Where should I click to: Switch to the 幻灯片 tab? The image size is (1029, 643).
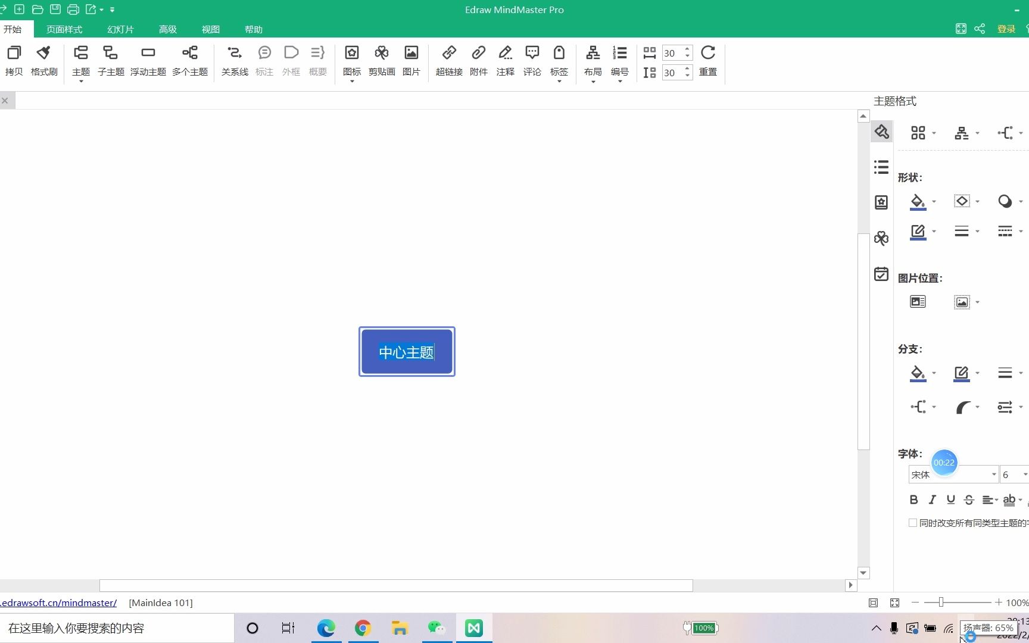click(120, 29)
